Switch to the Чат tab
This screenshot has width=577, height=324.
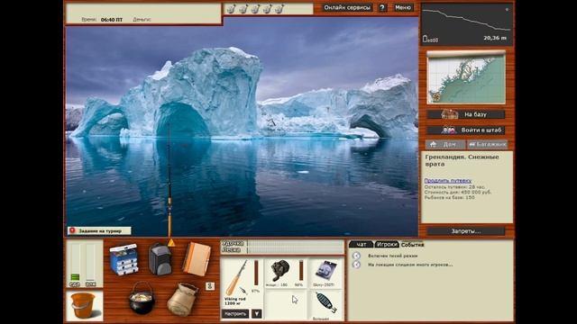click(x=361, y=244)
